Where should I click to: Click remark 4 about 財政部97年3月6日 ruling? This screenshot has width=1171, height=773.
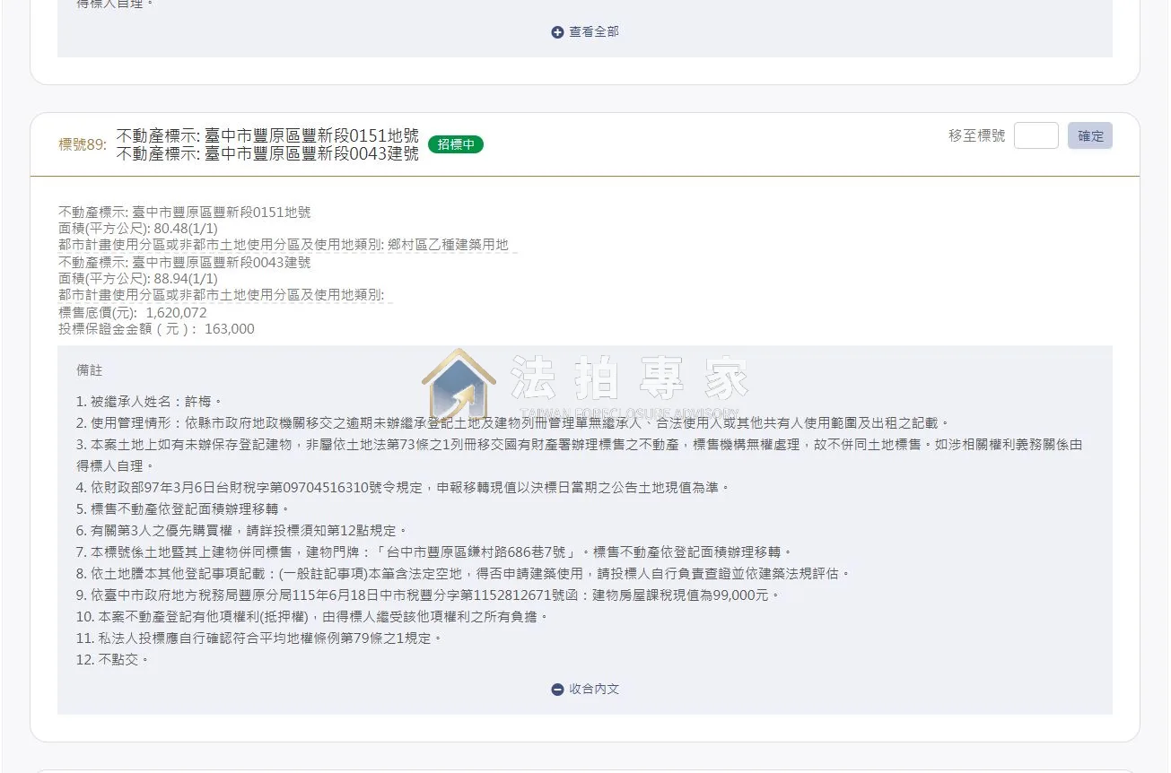pos(404,488)
